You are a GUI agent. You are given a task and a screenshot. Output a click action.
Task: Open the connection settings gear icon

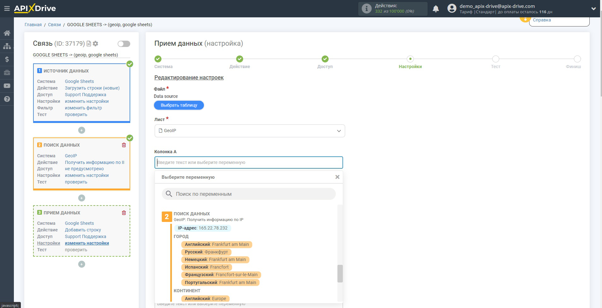pos(96,44)
